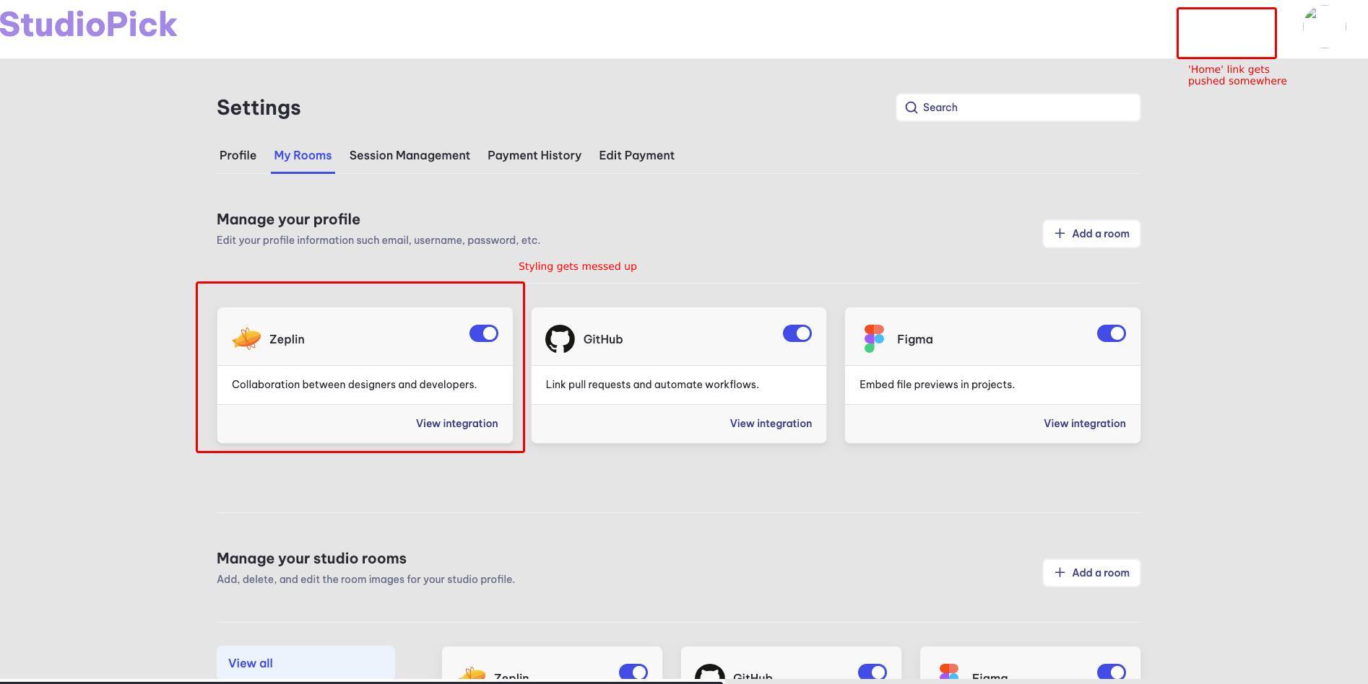Click the GitHub octocat icon under Manage your profile
This screenshot has width=1368, height=684.
coord(560,338)
